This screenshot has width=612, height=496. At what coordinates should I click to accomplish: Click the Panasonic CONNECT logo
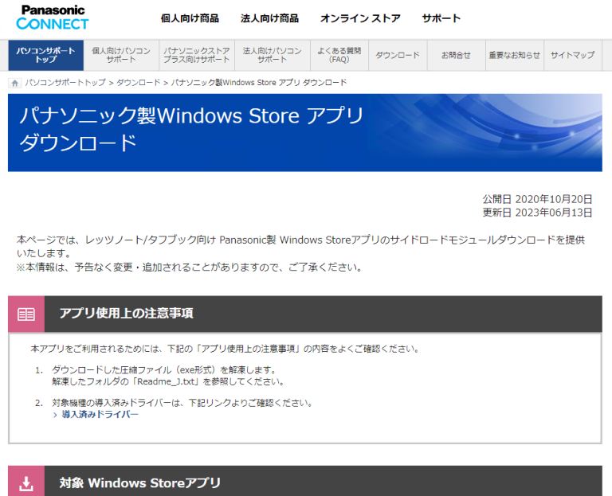[53, 18]
